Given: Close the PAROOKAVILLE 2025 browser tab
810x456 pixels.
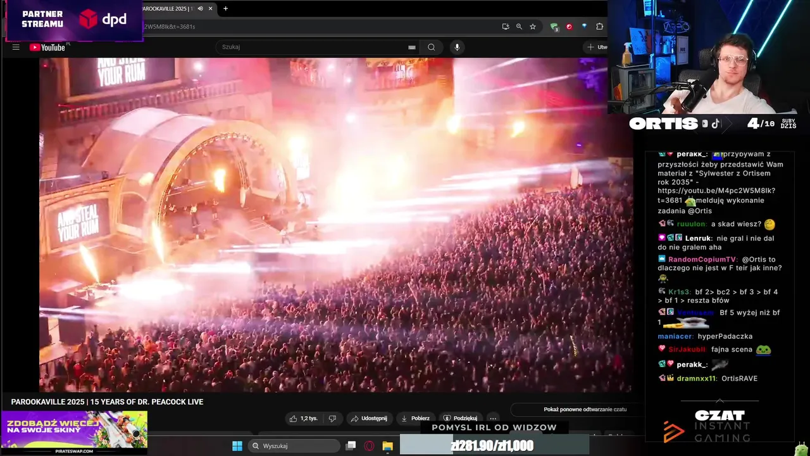Looking at the screenshot, I should pos(210,8).
